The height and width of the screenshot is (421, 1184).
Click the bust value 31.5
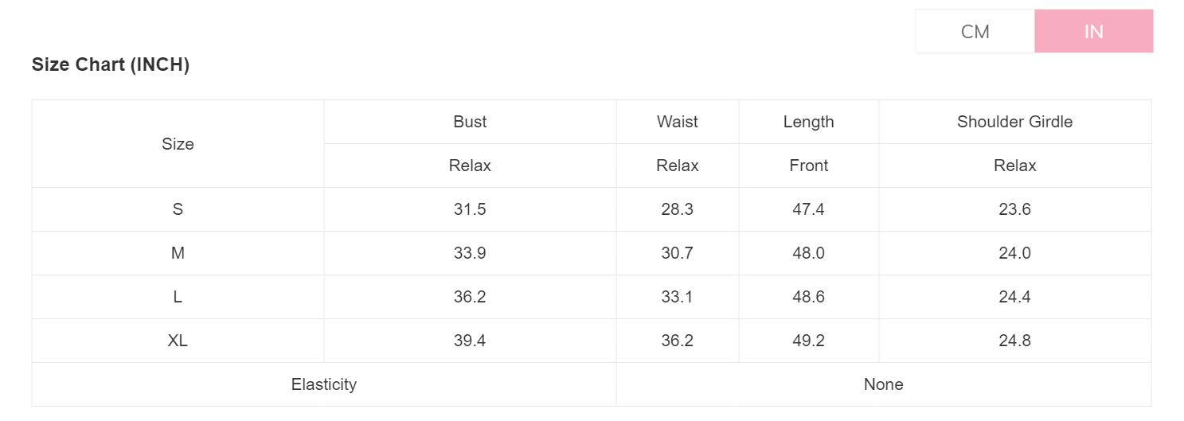[x=470, y=209]
